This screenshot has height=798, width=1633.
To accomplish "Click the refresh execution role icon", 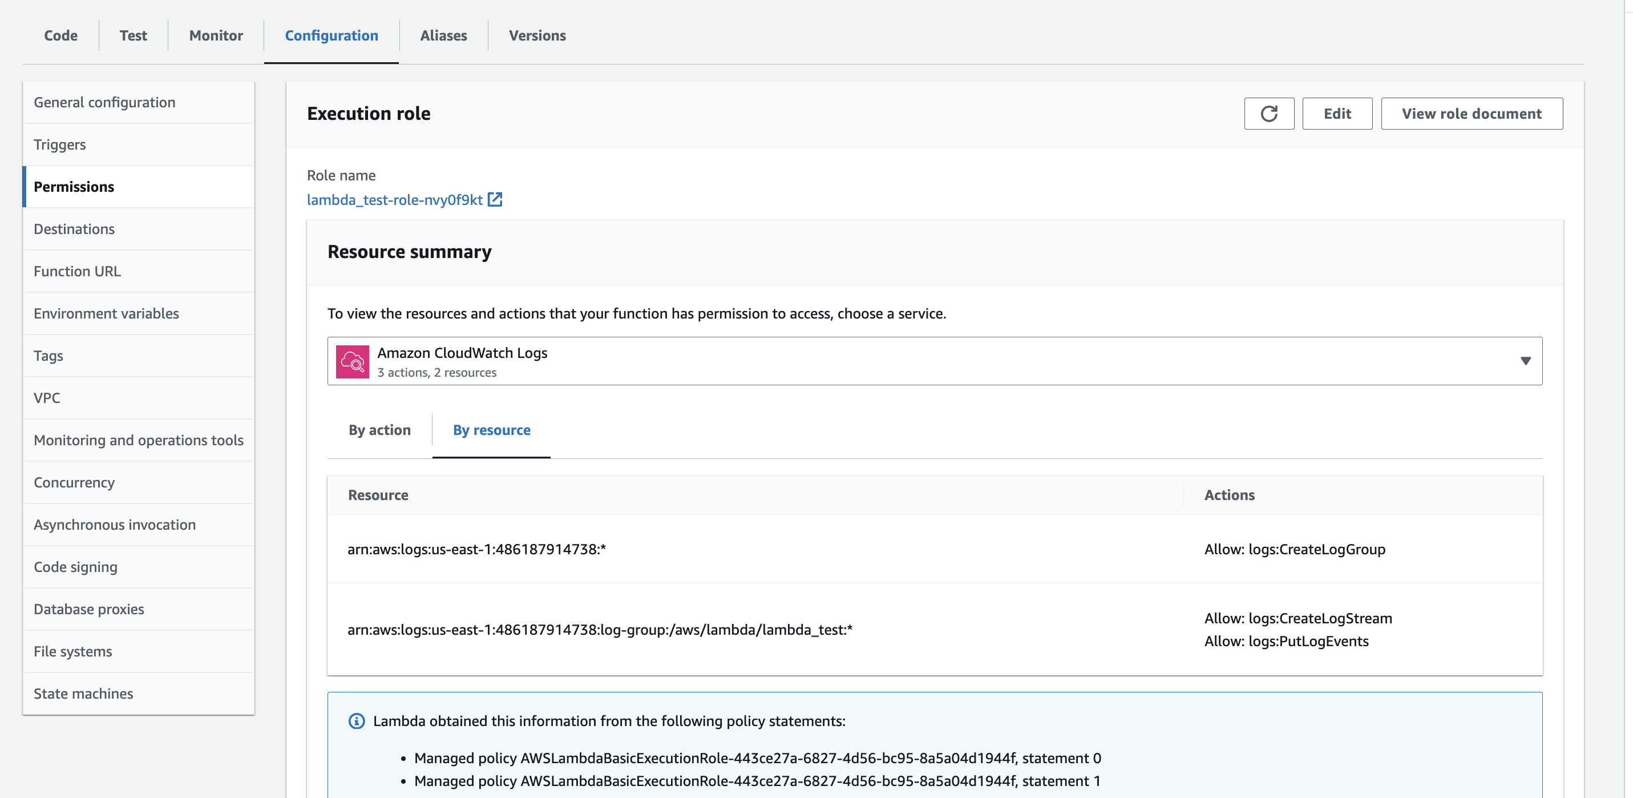I will tap(1268, 114).
